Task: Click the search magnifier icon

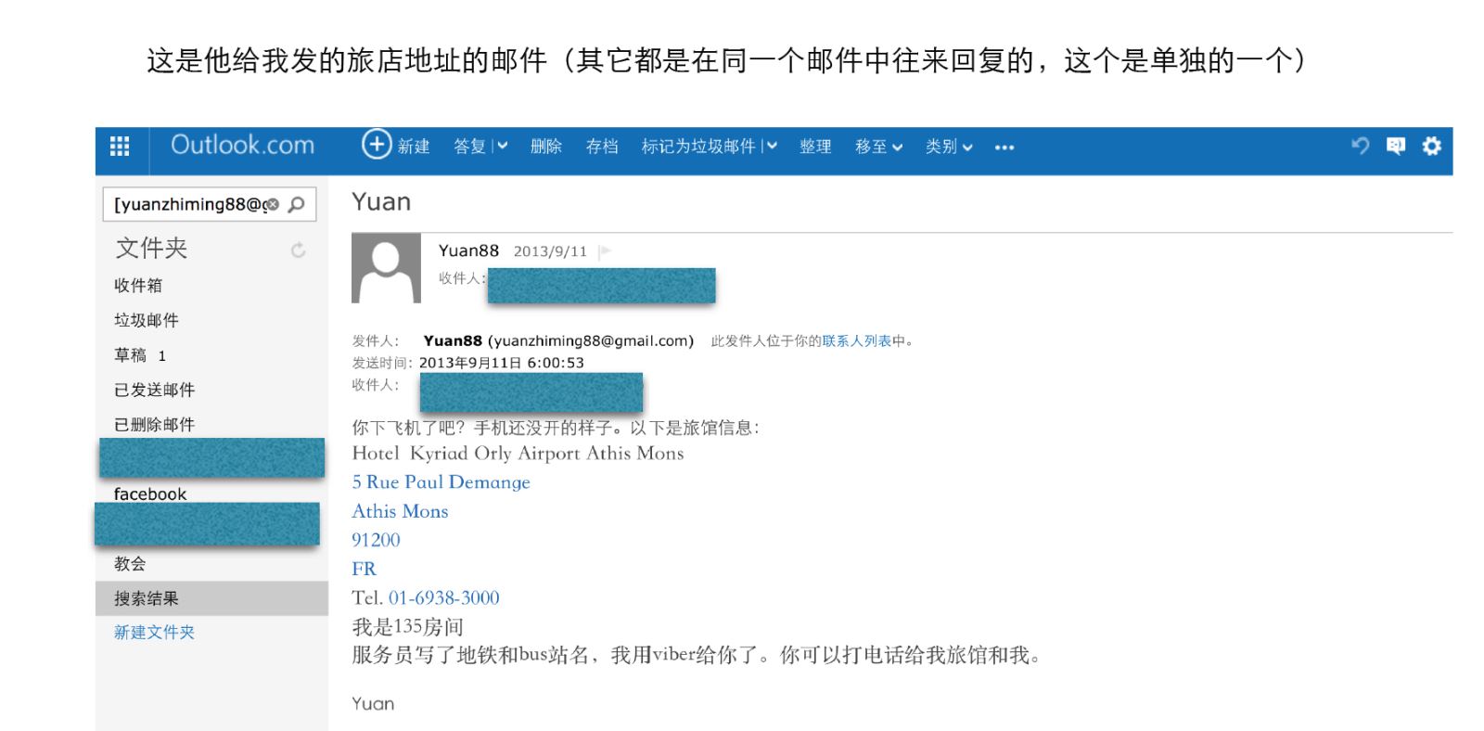Action: 297,204
